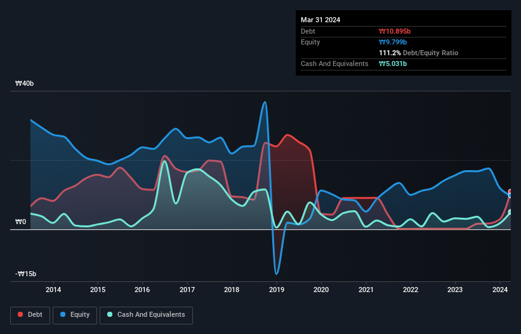The height and width of the screenshot is (334, 521).
Task: Click Cash And Equivalents label in tooltip
Action: (334, 63)
